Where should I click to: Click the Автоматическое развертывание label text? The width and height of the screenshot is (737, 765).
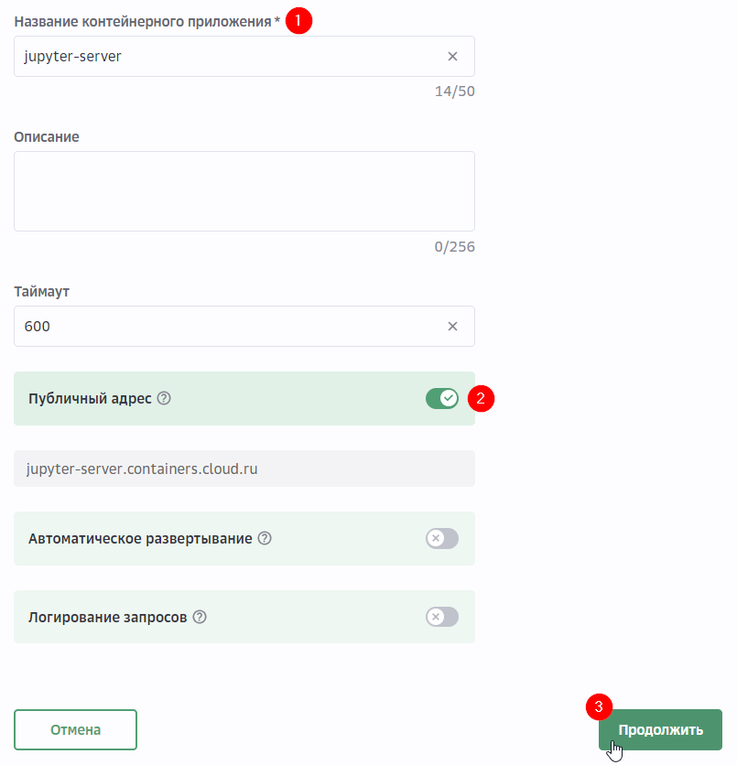coord(140,539)
